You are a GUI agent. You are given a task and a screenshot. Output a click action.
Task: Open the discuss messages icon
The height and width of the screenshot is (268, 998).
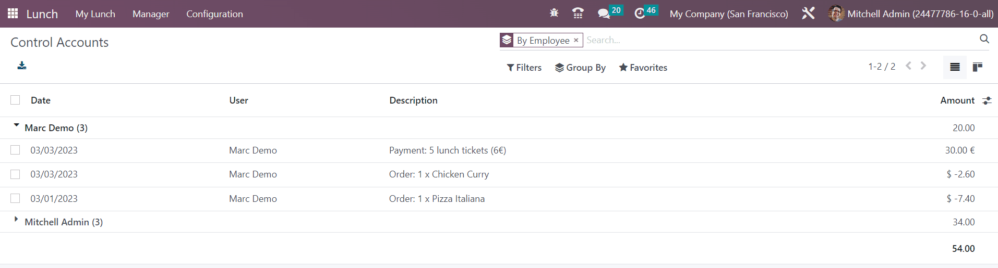coord(604,14)
